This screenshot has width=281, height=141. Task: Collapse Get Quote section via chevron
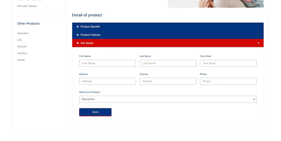258,43
